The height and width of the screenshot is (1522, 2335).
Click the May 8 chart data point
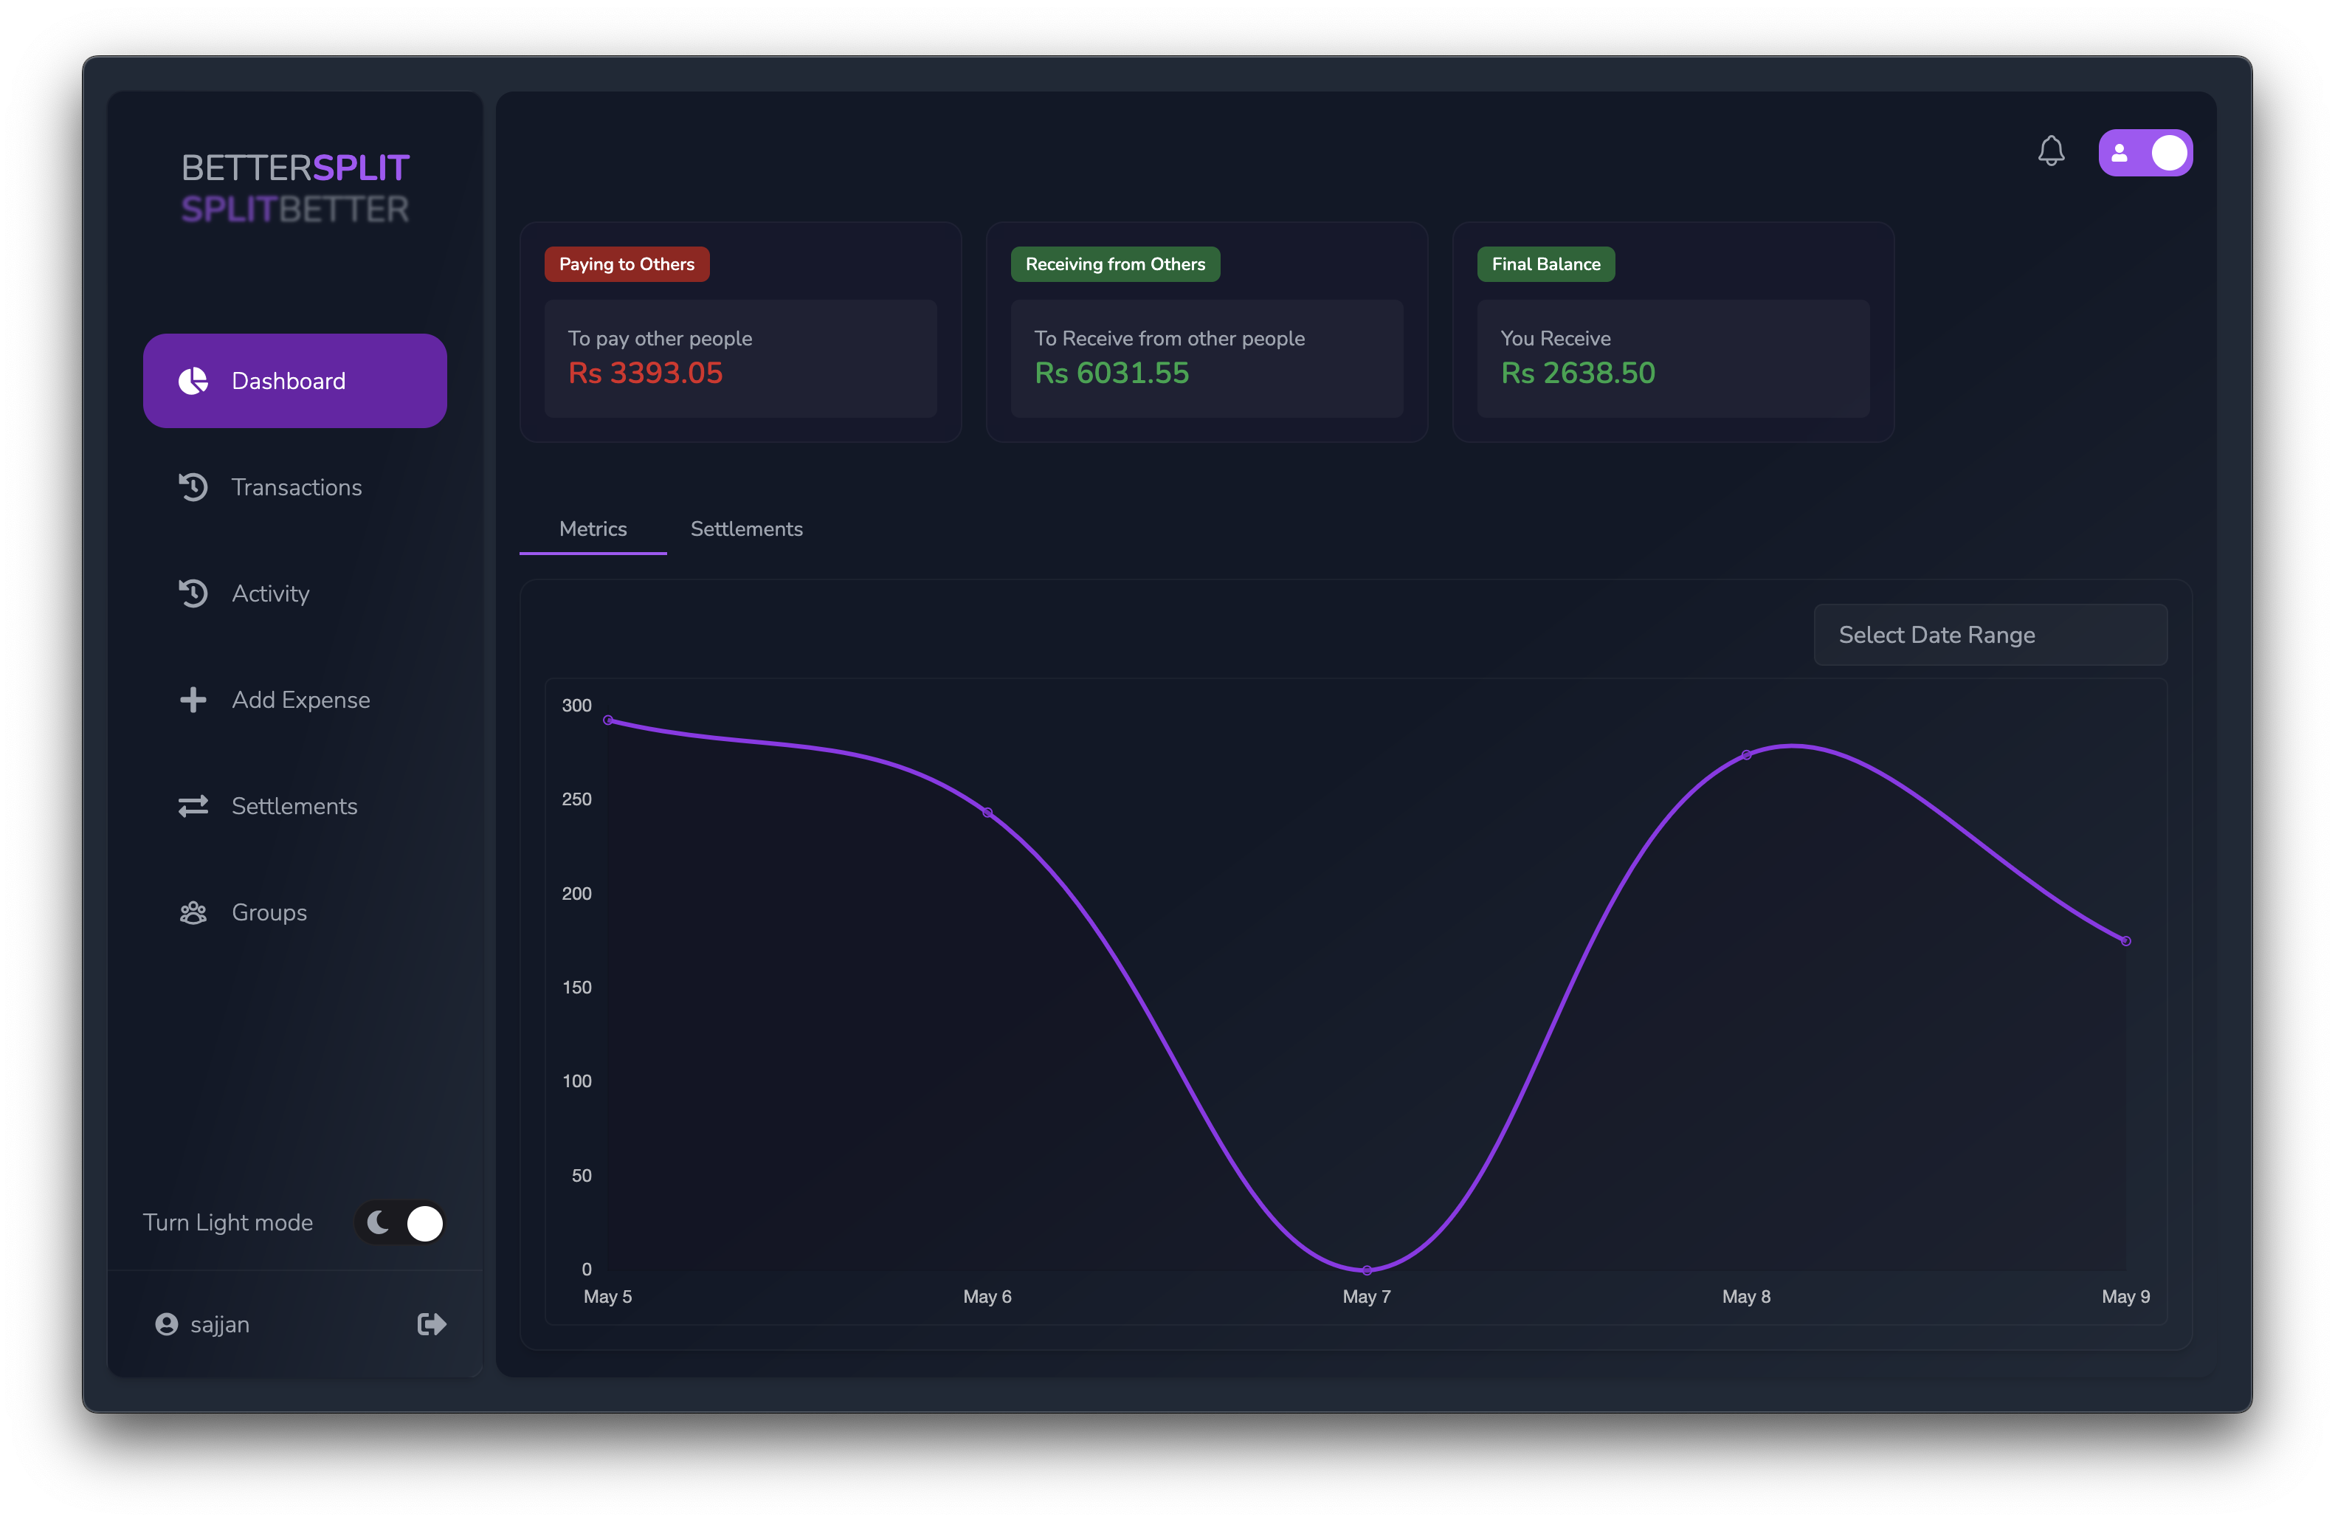click(x=1746, y=754)
